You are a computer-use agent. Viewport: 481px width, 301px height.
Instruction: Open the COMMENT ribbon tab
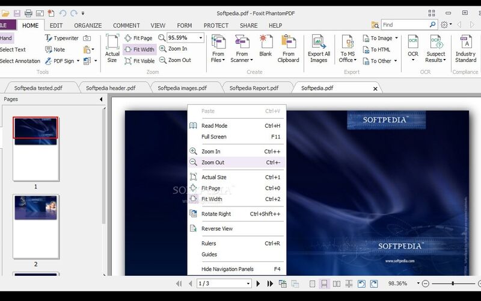pyautogui.click(x=126, y=25)
